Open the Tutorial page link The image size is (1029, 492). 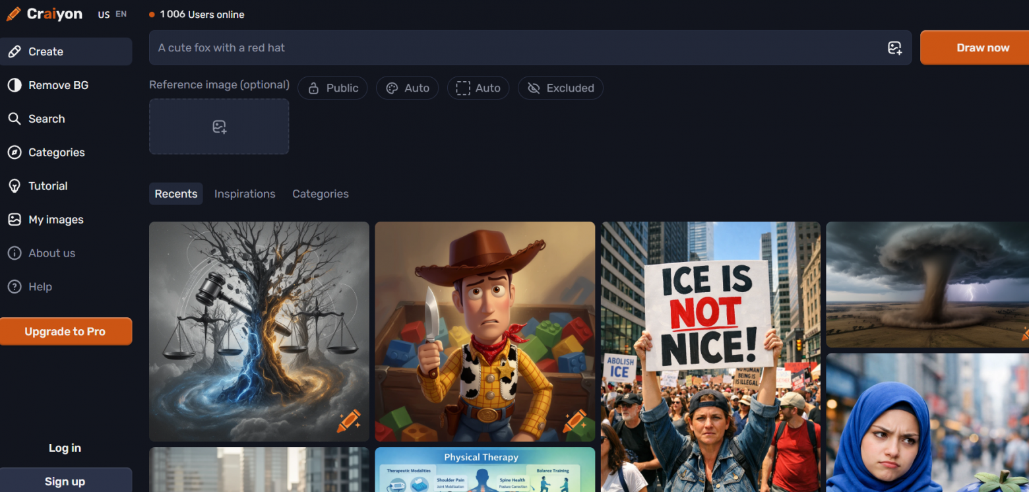(66, 186)
